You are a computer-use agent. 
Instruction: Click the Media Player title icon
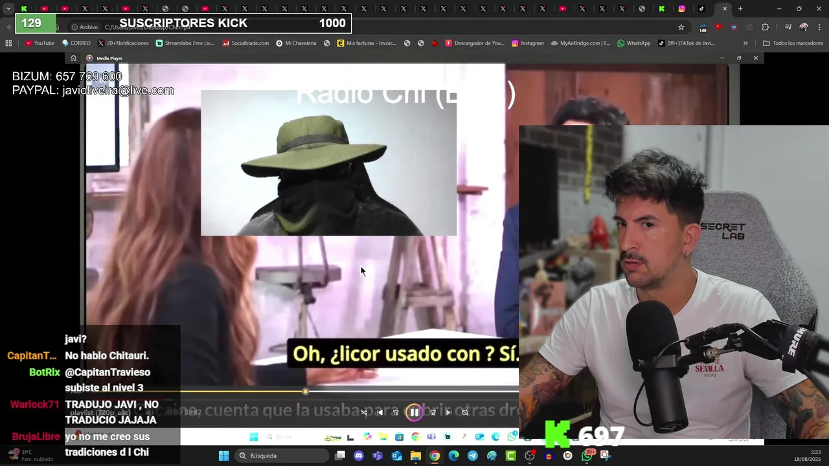pos(89,58)
